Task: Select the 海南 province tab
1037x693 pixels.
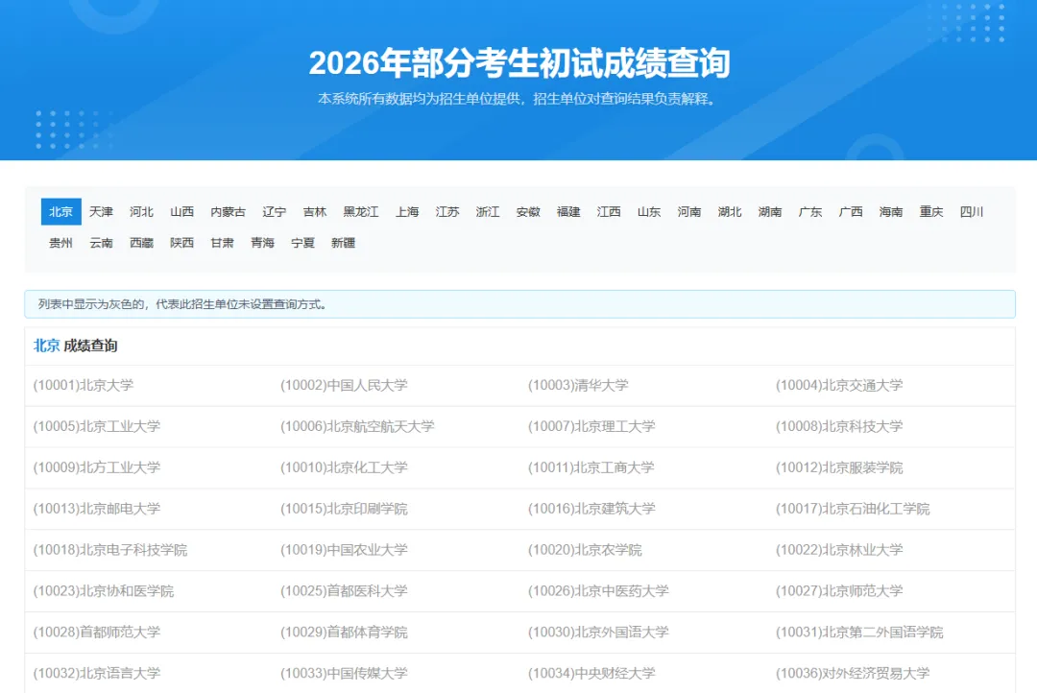Action: click(x=891, y=211)
